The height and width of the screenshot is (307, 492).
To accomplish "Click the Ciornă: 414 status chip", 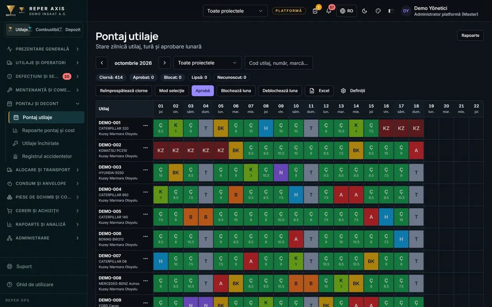I will click(x=111, y=77).
